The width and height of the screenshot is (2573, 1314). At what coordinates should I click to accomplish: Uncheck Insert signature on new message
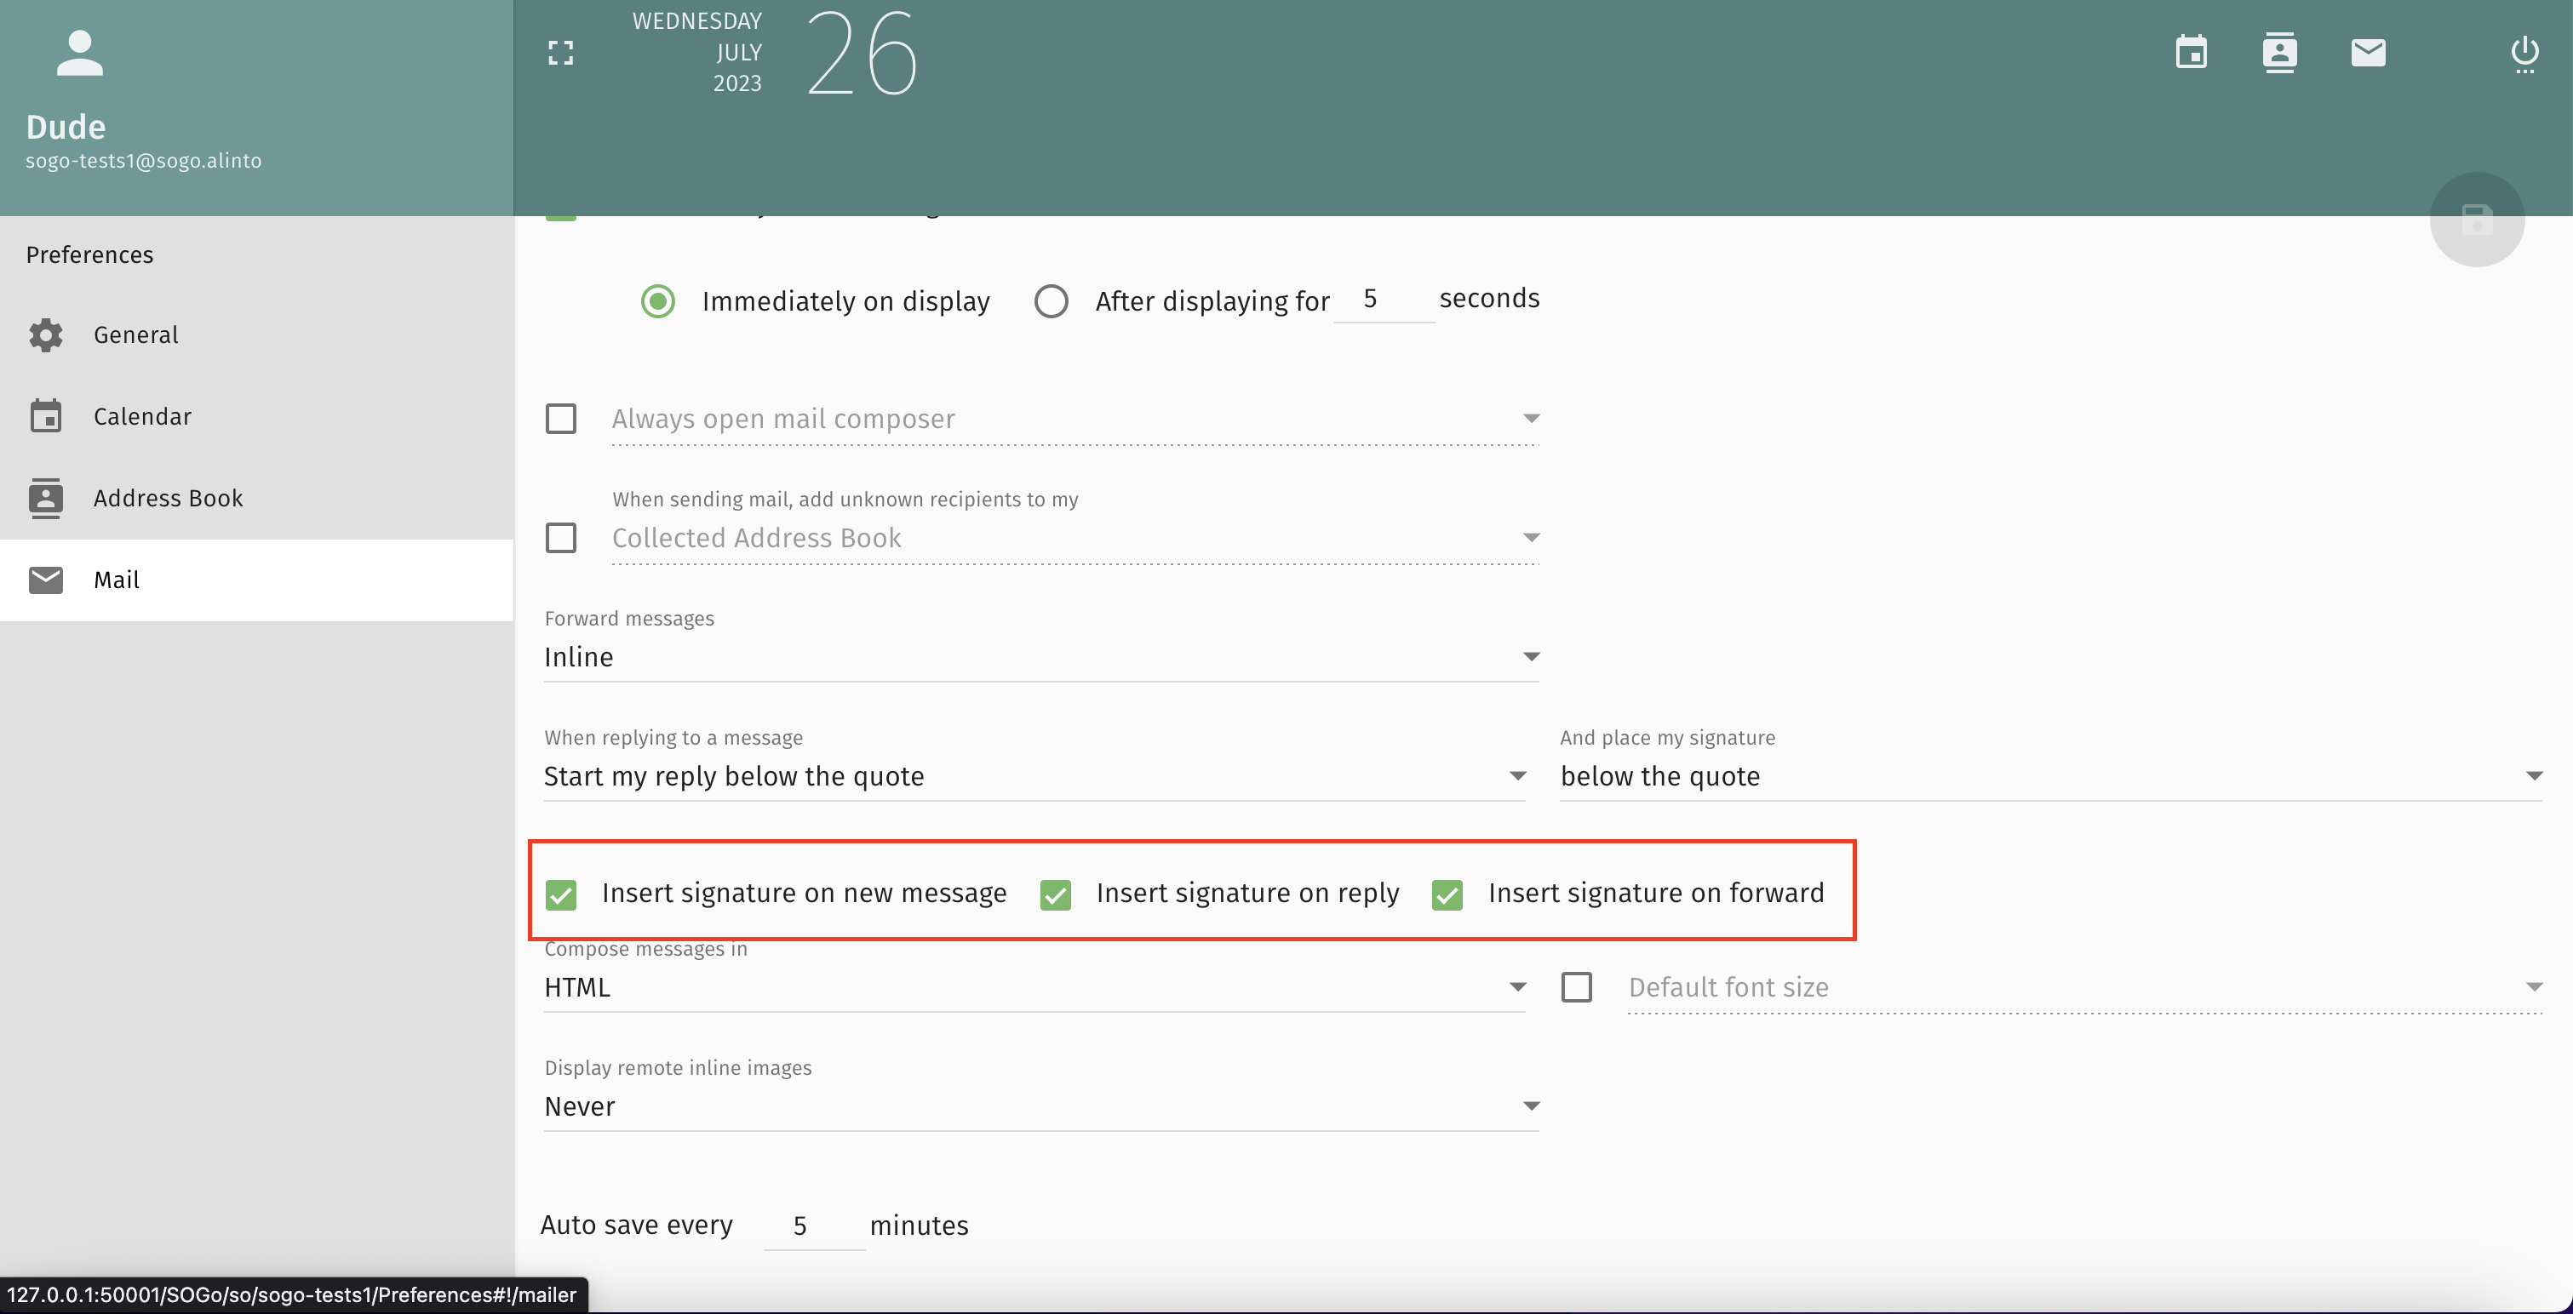pyautogui.click(x=561, y=894)
